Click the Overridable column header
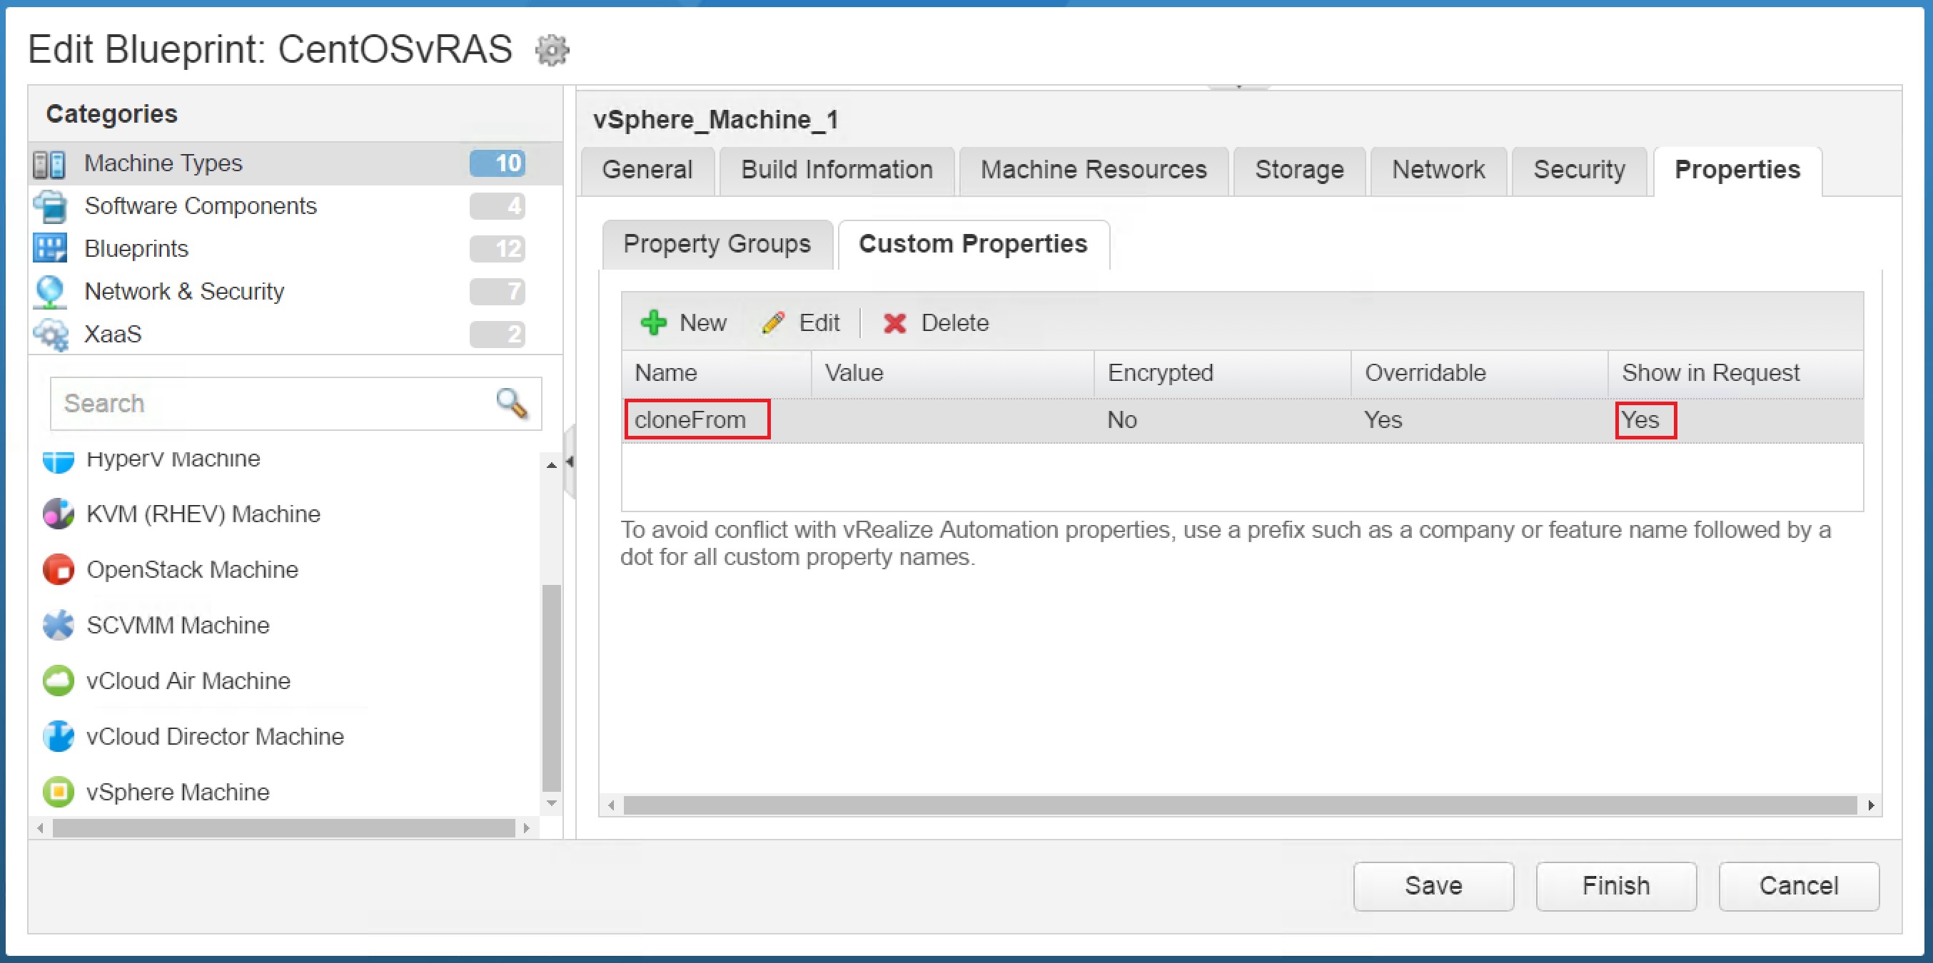Screen dimensions: 1933x963 [1479, 373]
